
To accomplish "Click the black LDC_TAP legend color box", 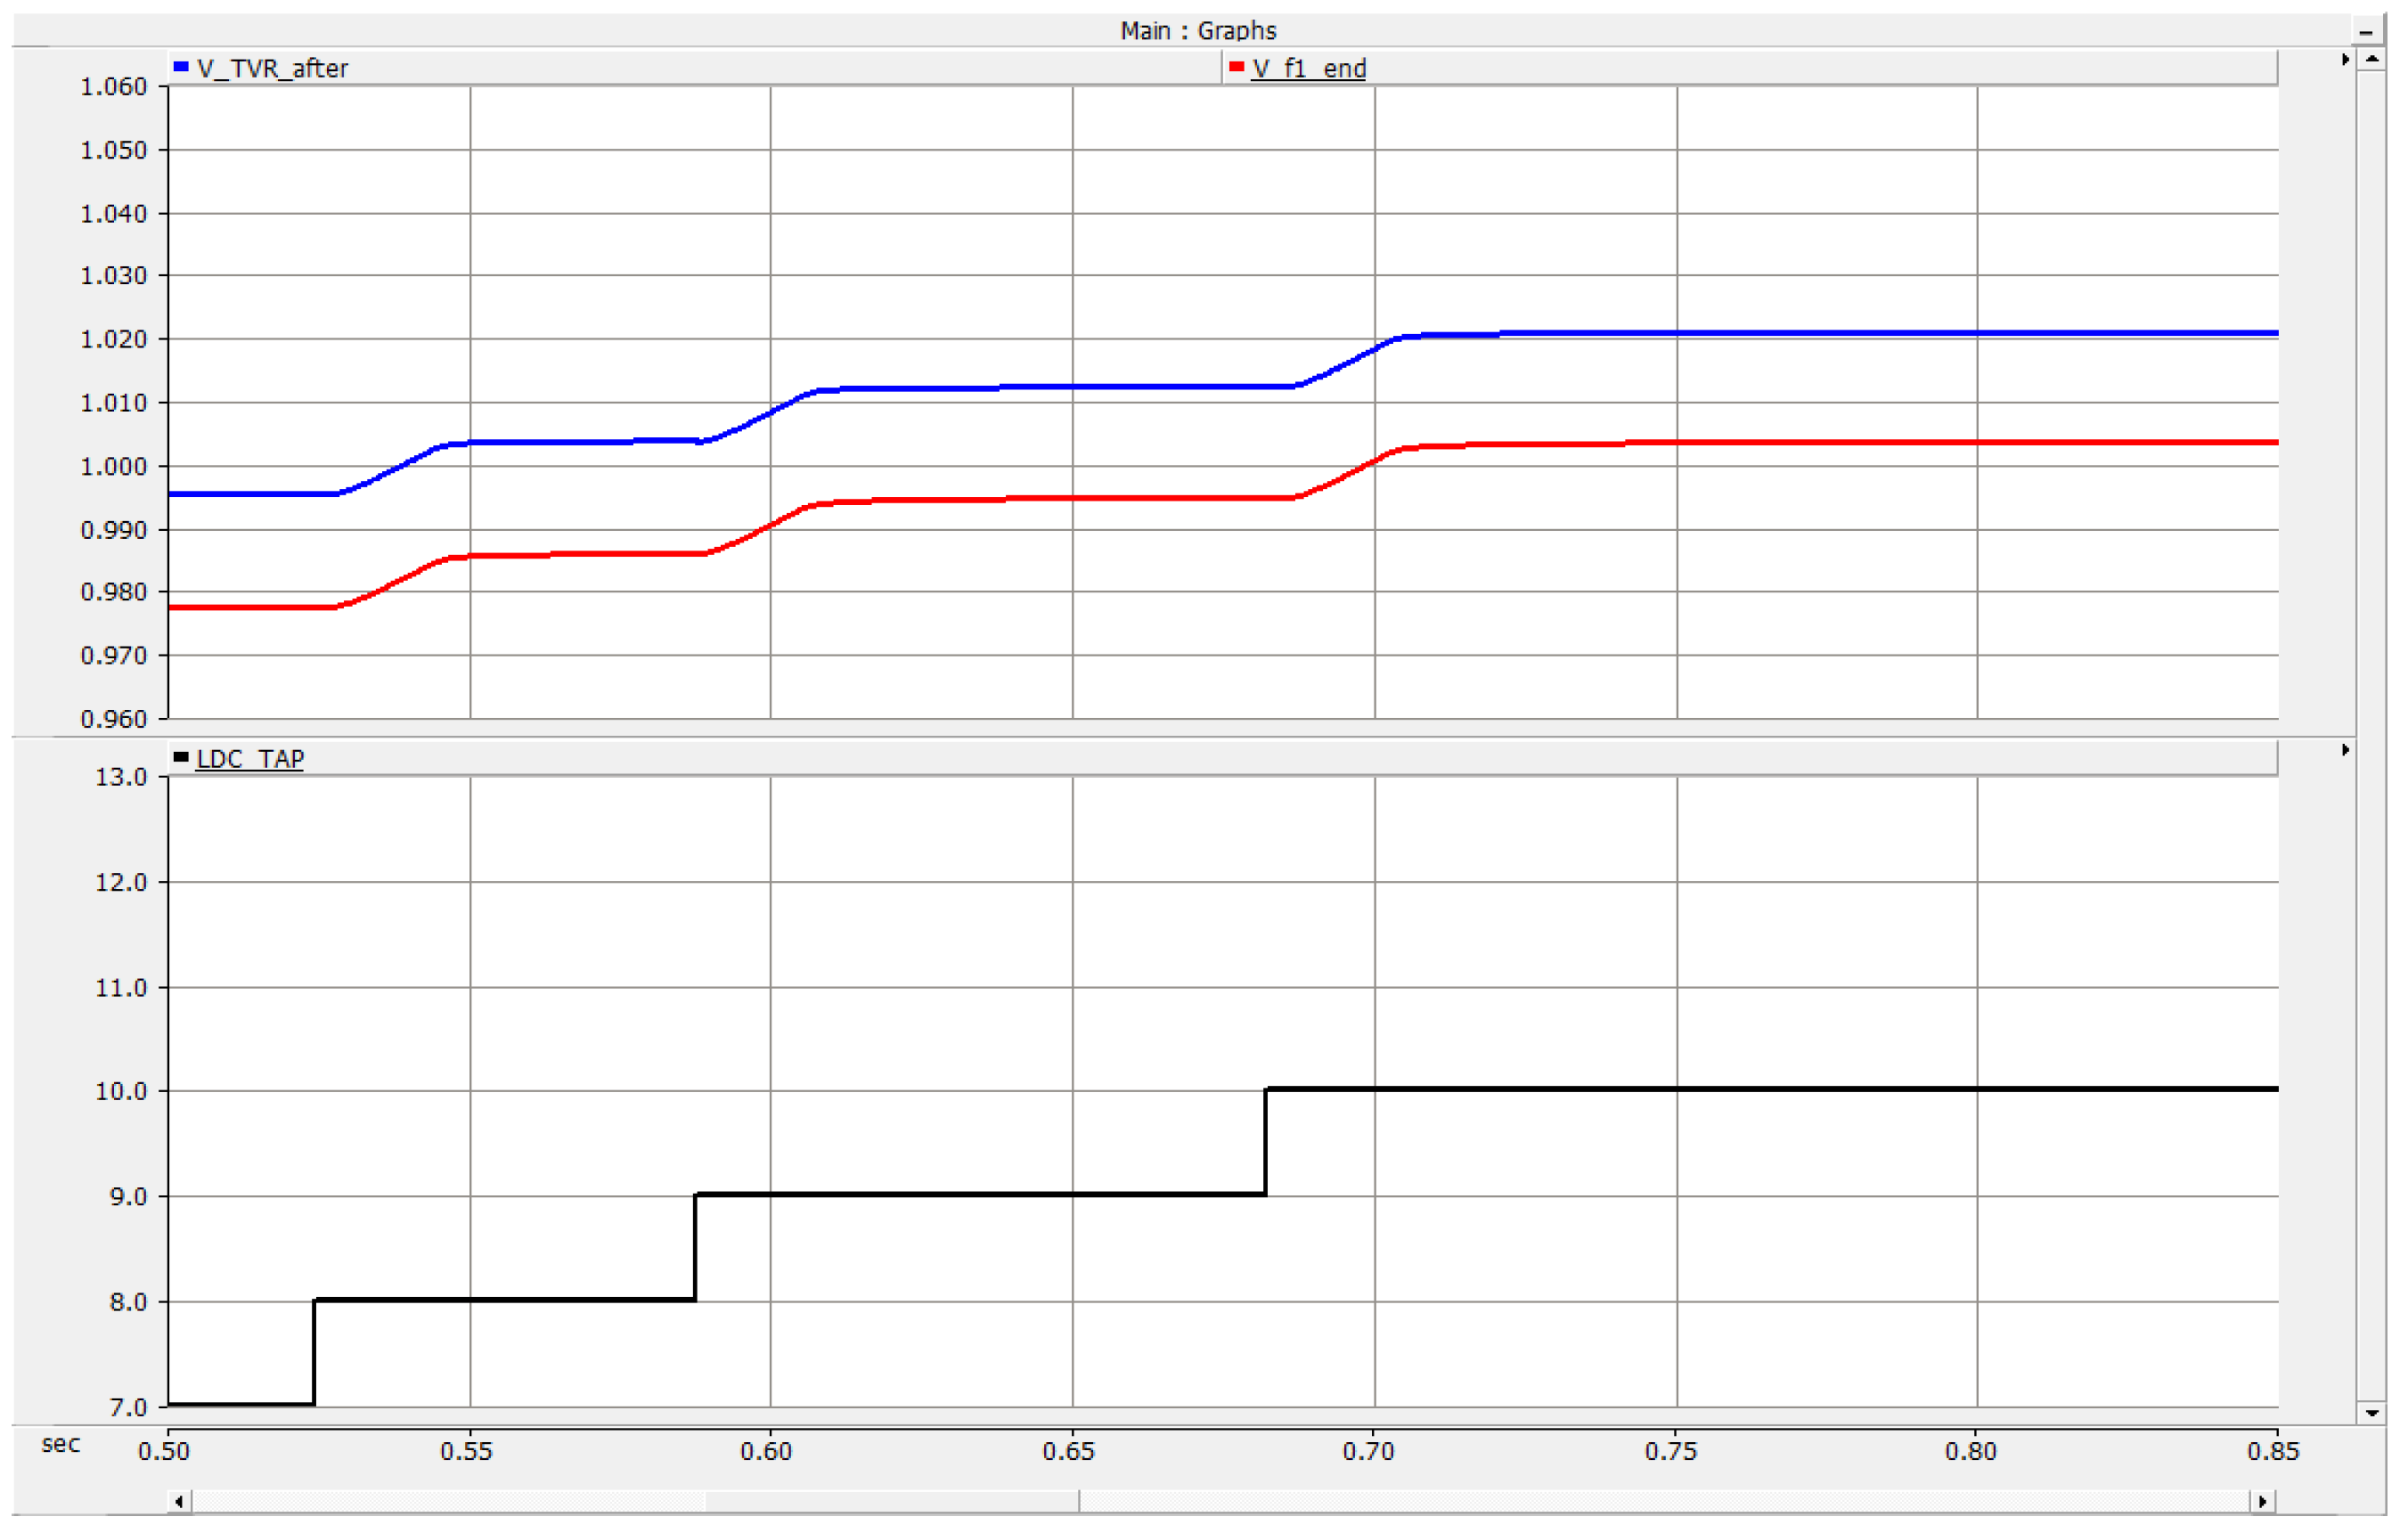I will click(x=181, y=757).
